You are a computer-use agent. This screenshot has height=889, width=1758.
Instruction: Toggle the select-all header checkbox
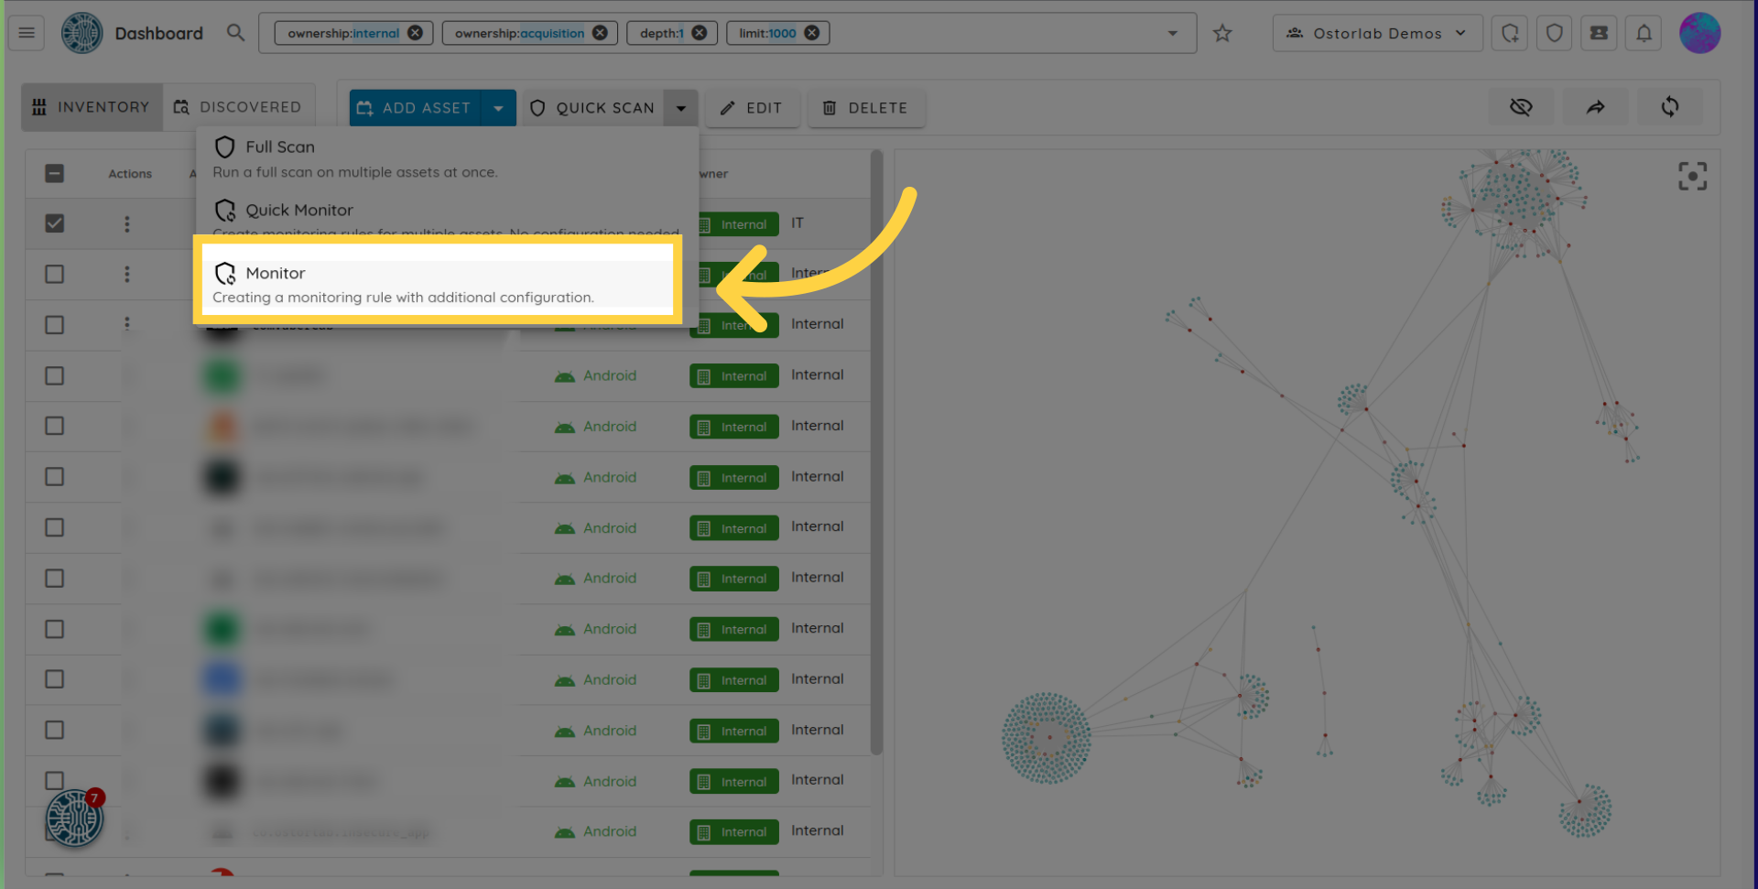point(55,173)
